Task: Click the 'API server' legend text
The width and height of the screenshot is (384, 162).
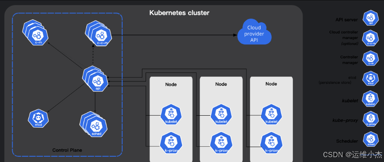Action: 346,20
